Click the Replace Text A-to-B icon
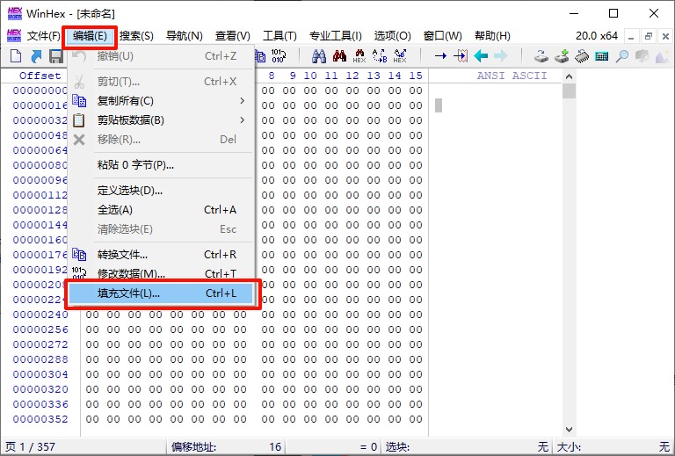 pos(380,56)
